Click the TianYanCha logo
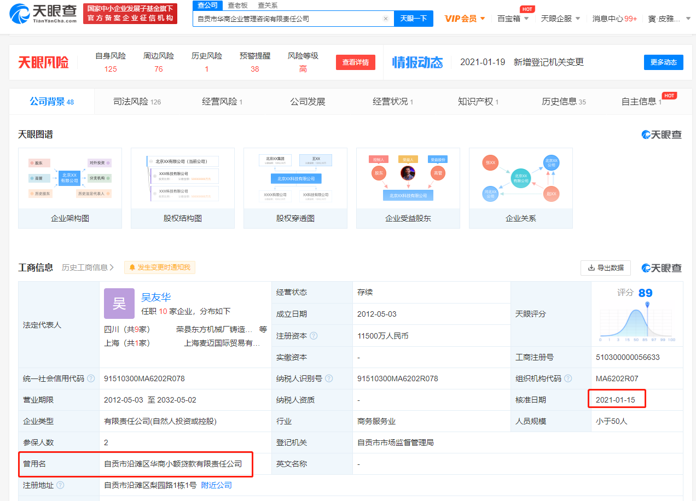The width and height of the screenshot is (696, 501). click(44, 14)
